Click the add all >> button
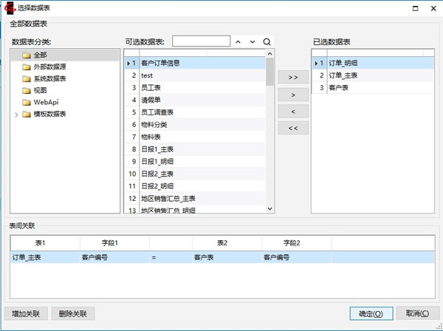The image size is (443, 331). coord(293,78)
